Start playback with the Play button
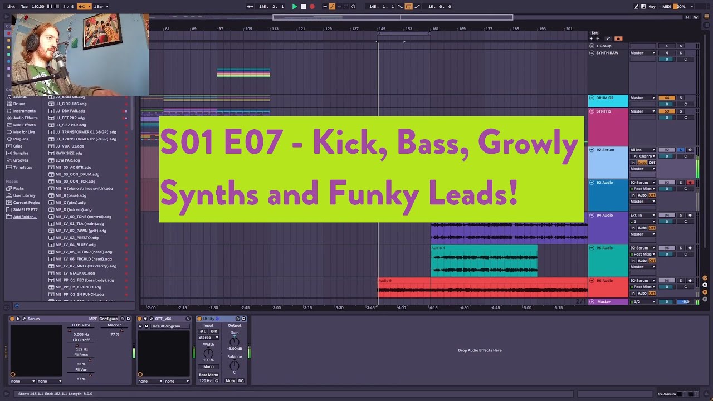This screenshot has height=401, width=713. [295, 6]
